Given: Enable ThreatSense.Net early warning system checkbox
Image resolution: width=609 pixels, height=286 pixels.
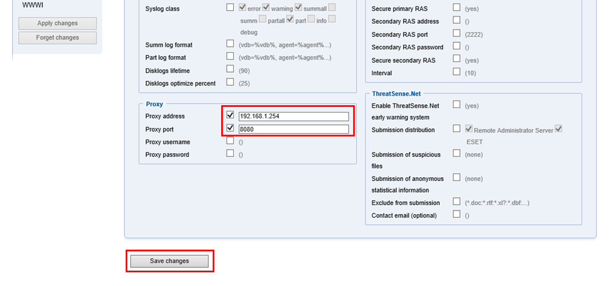Looking at the screenshot, I should click(x=457, y=105).
